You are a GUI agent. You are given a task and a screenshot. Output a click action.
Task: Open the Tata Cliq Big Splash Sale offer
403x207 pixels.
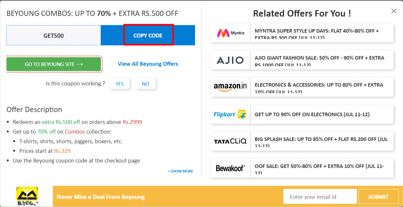click(322, 141)
